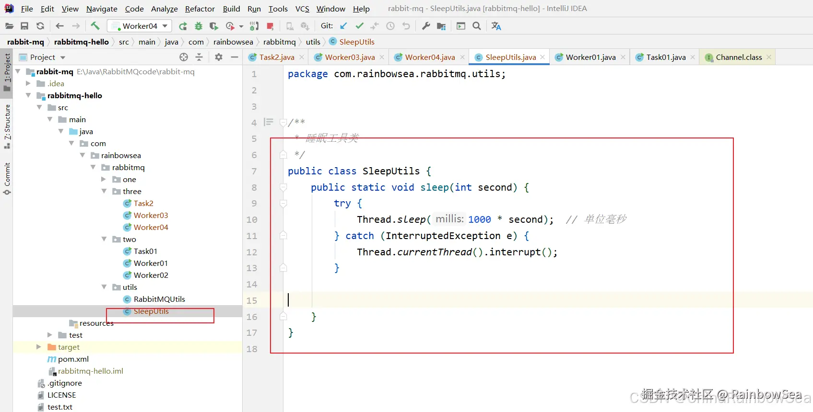The width and height of the screenshot is (813, 412).
Task: Click rabbitmq-hello breadcrumb
Action: coord(82,42)
